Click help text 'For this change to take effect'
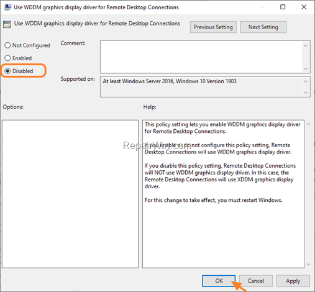Image resolution: width=315 pixels, height=292 pixels. tap(180, 200)
